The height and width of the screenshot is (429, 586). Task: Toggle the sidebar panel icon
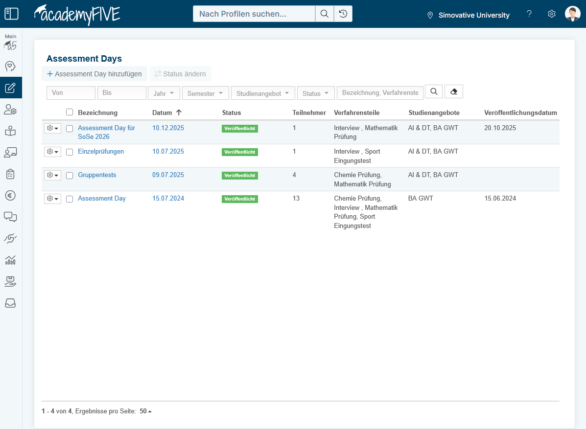(11, 14)
